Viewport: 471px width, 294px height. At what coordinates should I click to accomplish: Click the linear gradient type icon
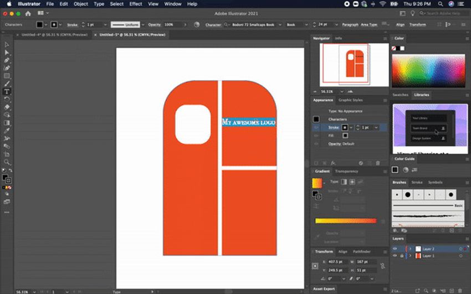[x=344, y=182]
